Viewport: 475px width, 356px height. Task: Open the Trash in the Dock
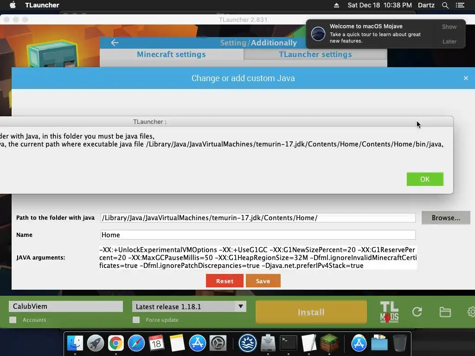click(399, 343)
